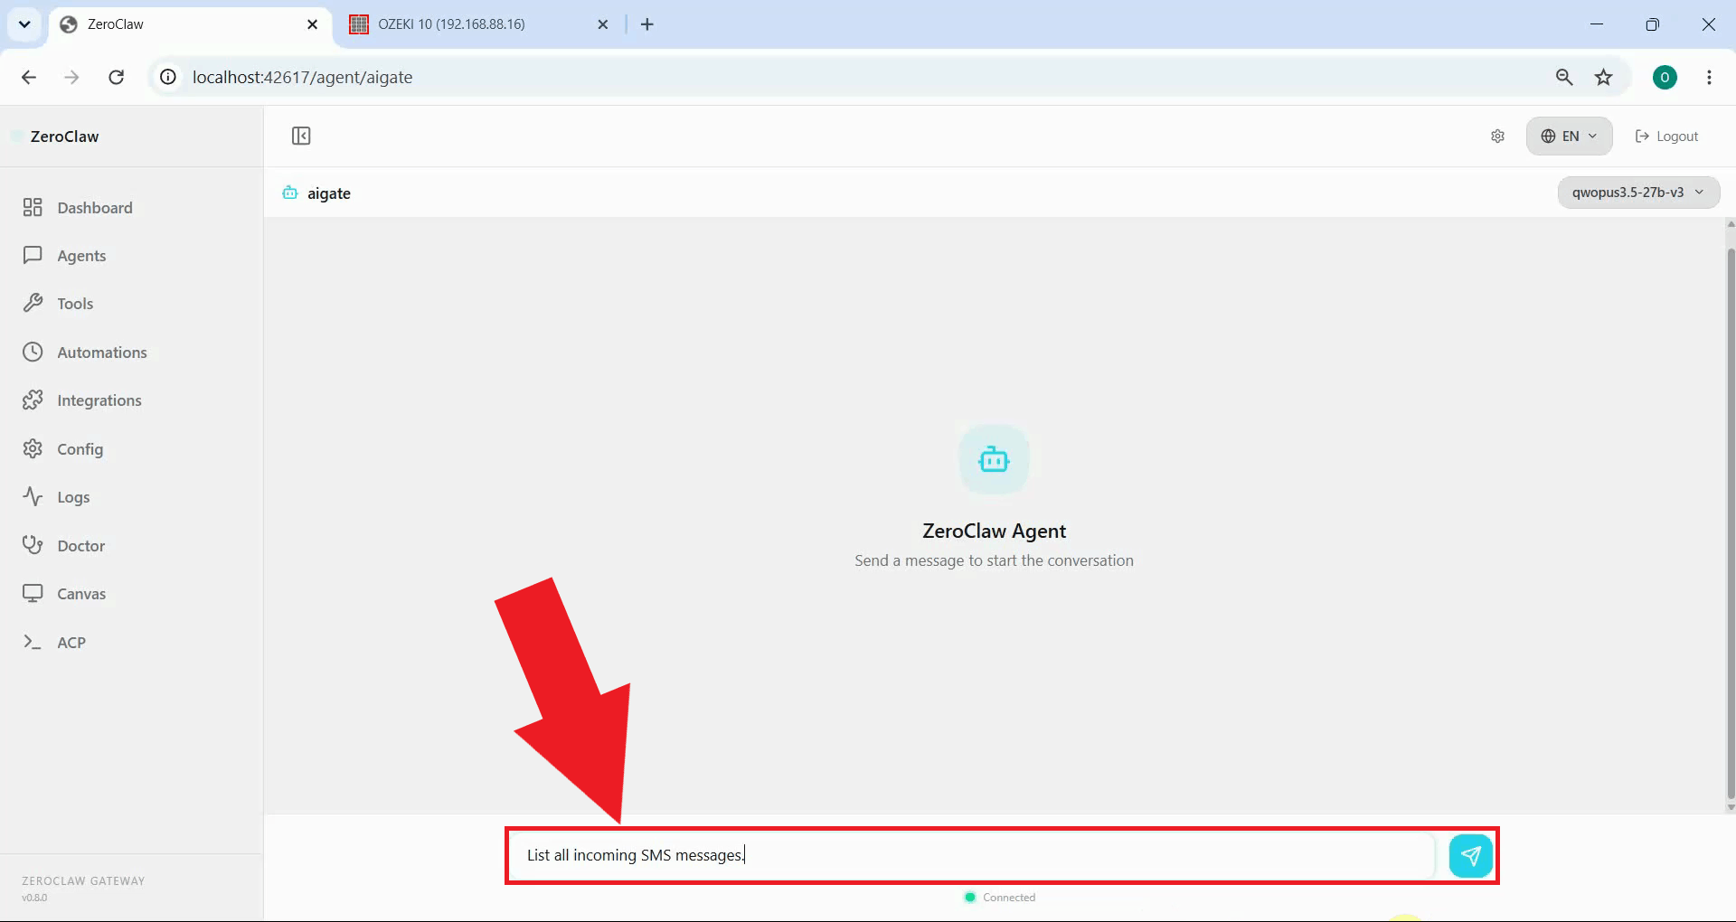Image resolution: width=1736 pixels, height=922 pixels.
Task: Go back in browser history
Action: [x=29, y=77]
